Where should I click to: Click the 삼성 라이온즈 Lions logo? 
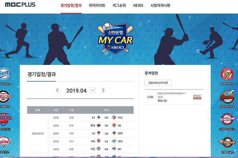[6, 74]
